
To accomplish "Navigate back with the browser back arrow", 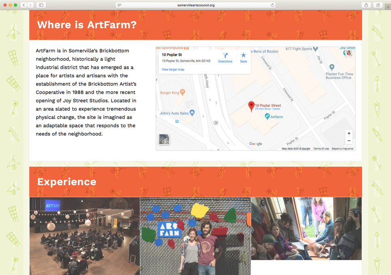I will pos(23,5).
